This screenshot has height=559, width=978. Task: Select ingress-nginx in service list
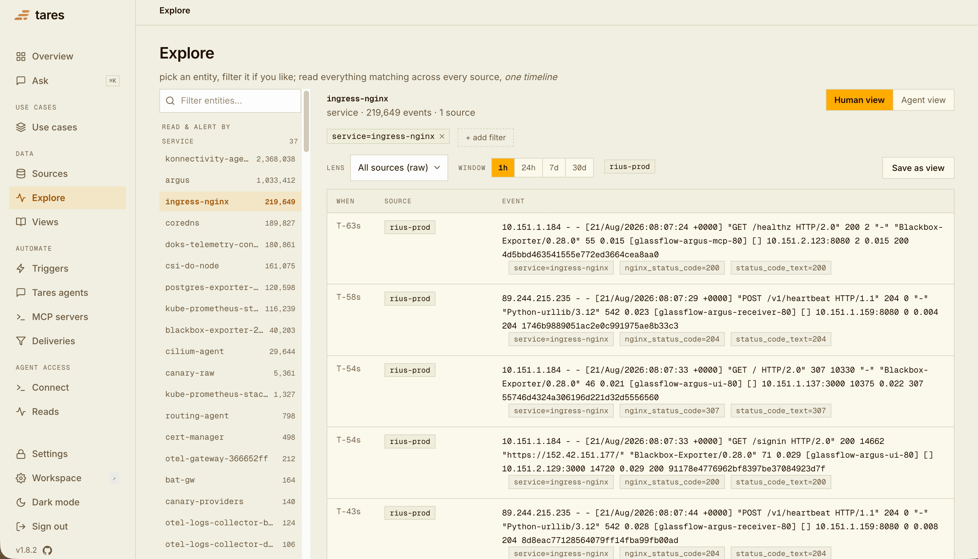[x=230, y=202]
